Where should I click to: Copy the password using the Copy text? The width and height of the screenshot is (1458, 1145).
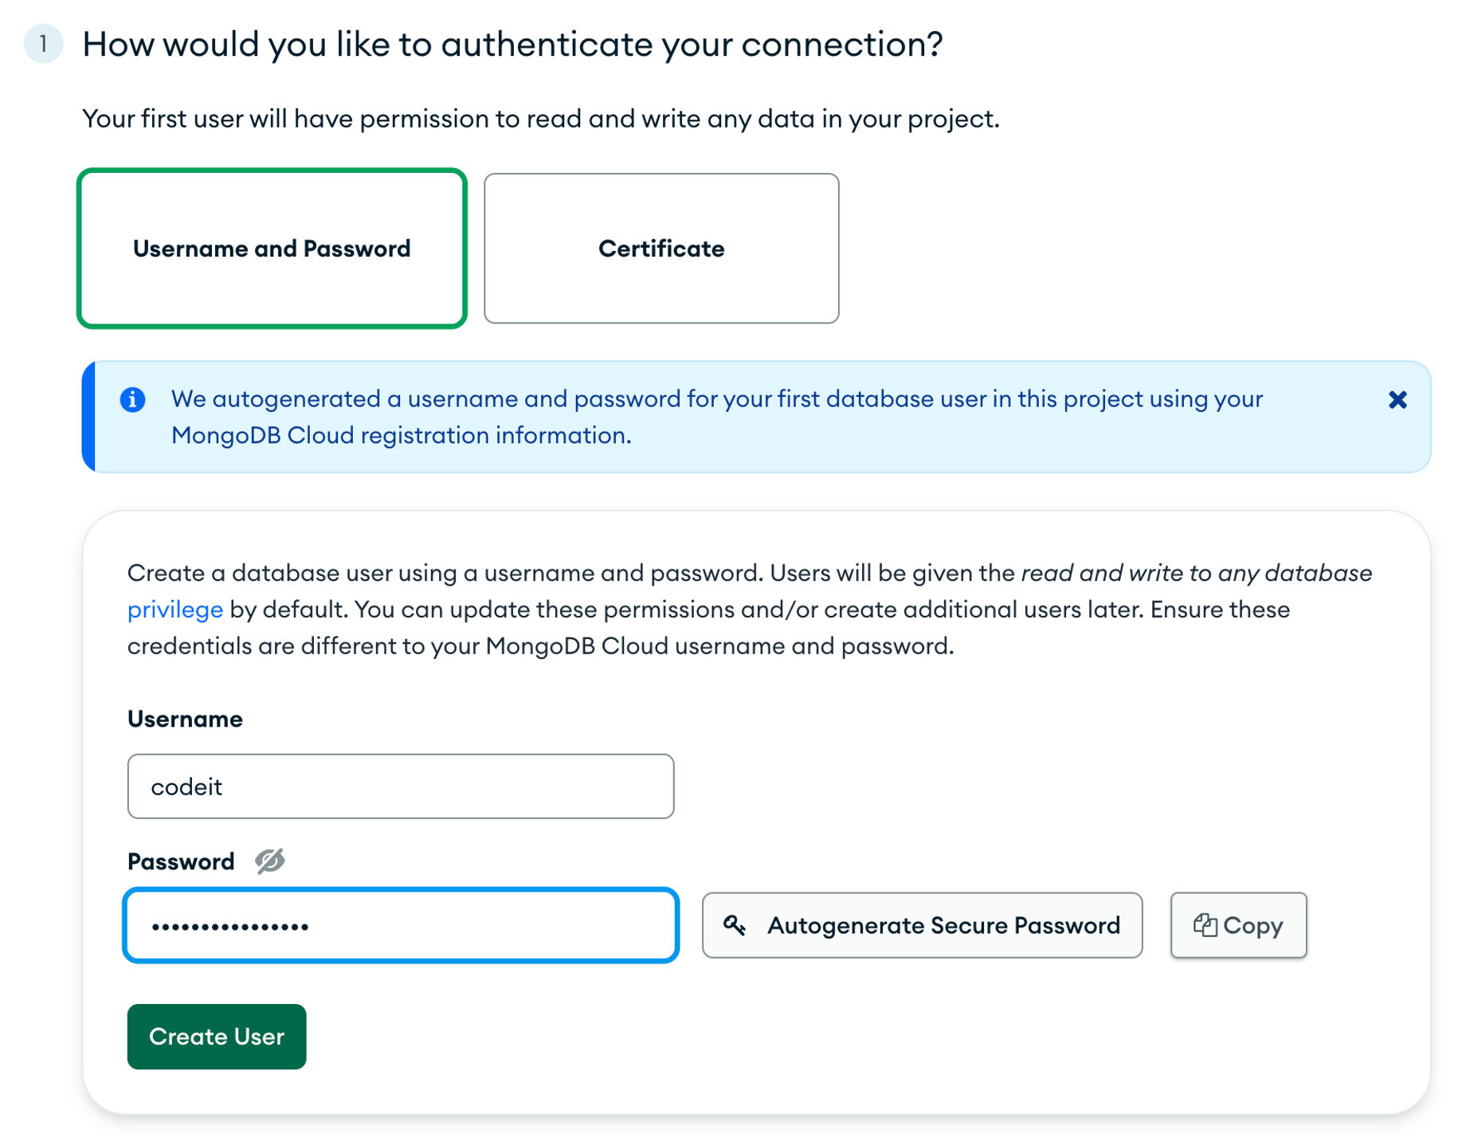pyautogui.click(x=1252, y=925)
